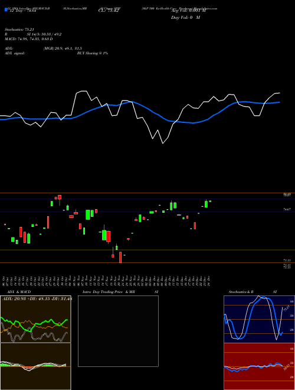The height and width of the screenshot is (390, 295).
Task: Click the MACD histogram chart panel
Action: [x=35, y=366]
